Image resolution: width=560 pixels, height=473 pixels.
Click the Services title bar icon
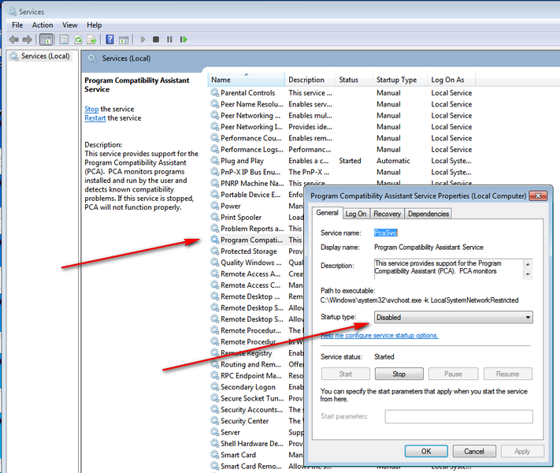pyautogui.click(x=12, y=12)
